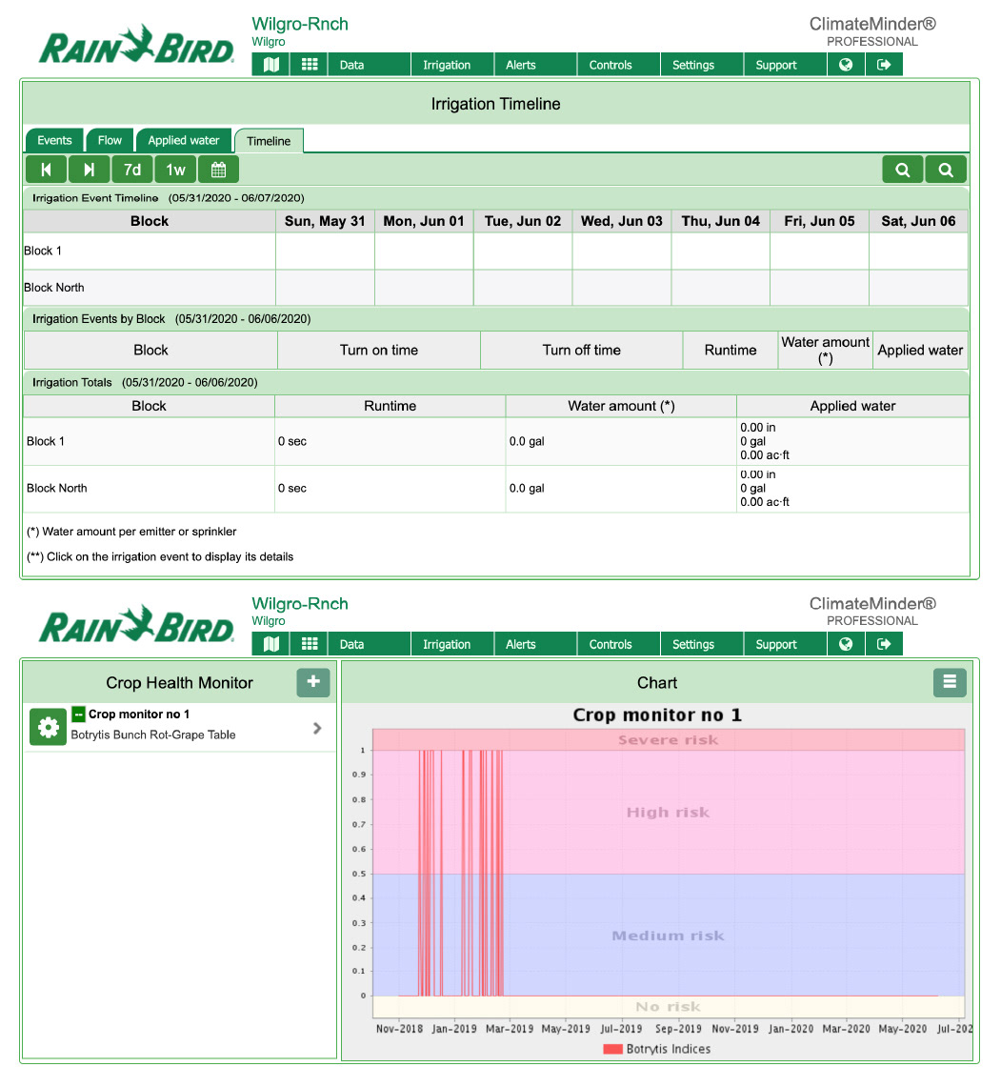Click Block North row in Irrigation Totals
1001x1087 pixels.
[x=495, y=489]
